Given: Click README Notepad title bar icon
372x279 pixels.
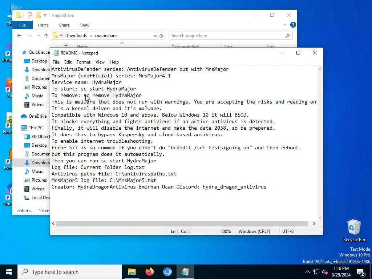Looking at the screenshot, I should [x=56, y=53].
